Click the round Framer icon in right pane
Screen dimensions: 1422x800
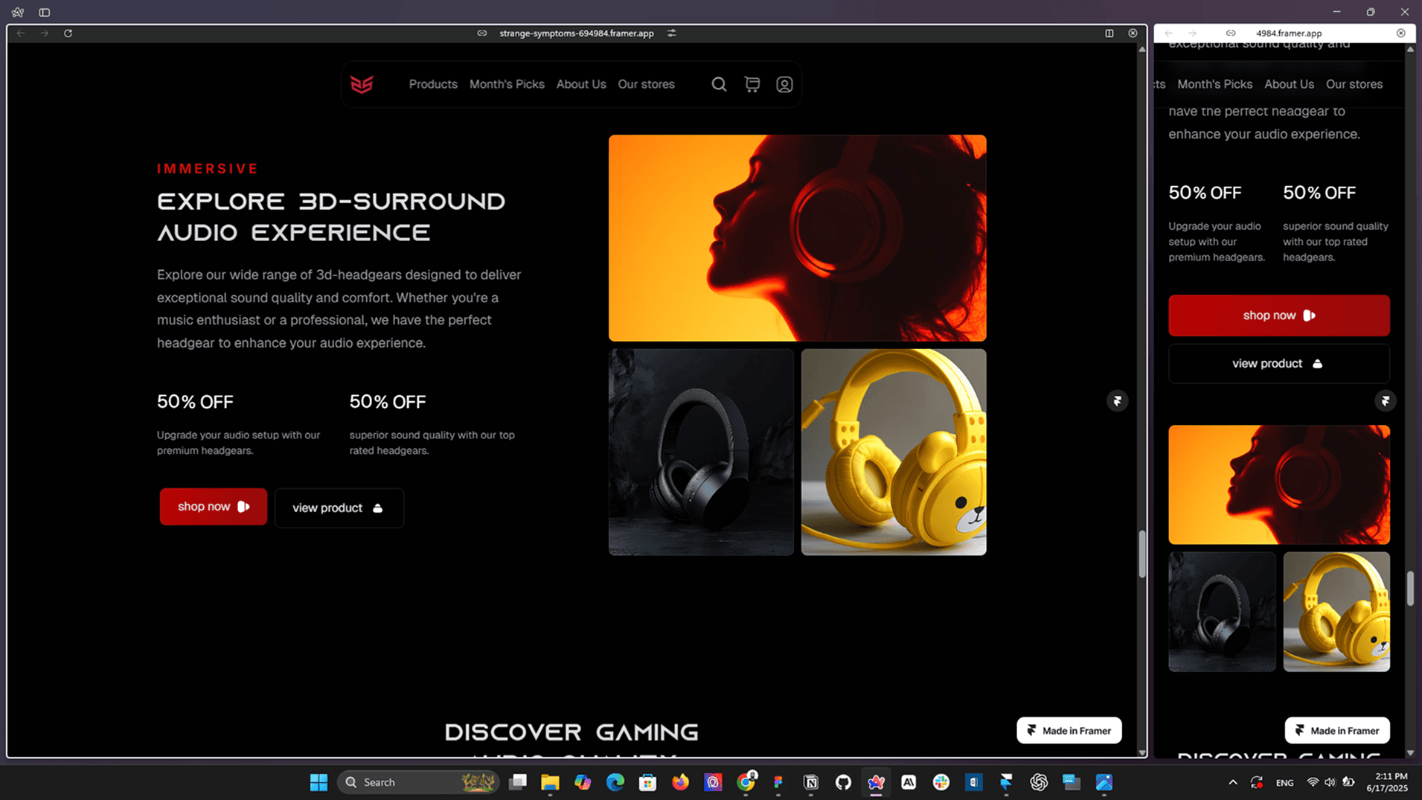(x=1385, y=401)
